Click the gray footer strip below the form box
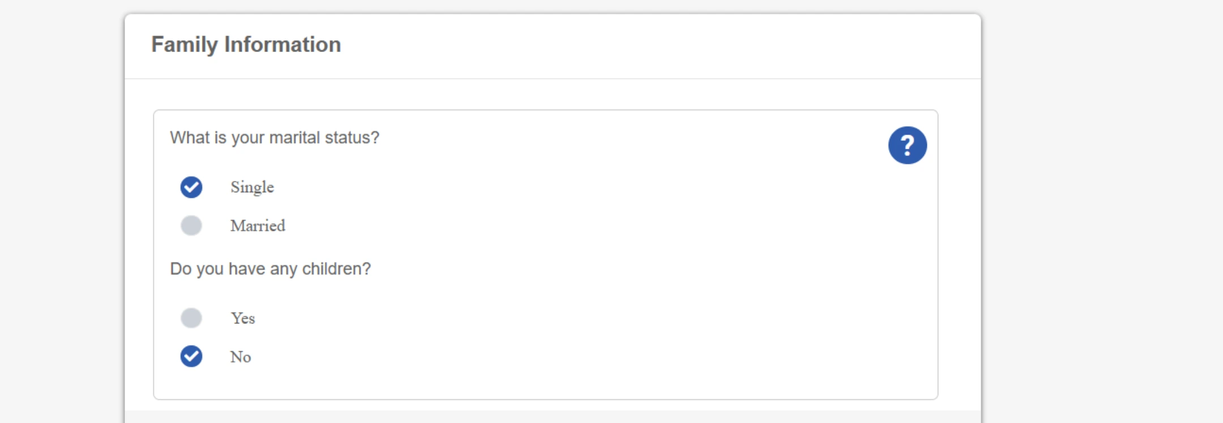The height and width of the screenshot is (423, 1223). (x=553, y=417)
